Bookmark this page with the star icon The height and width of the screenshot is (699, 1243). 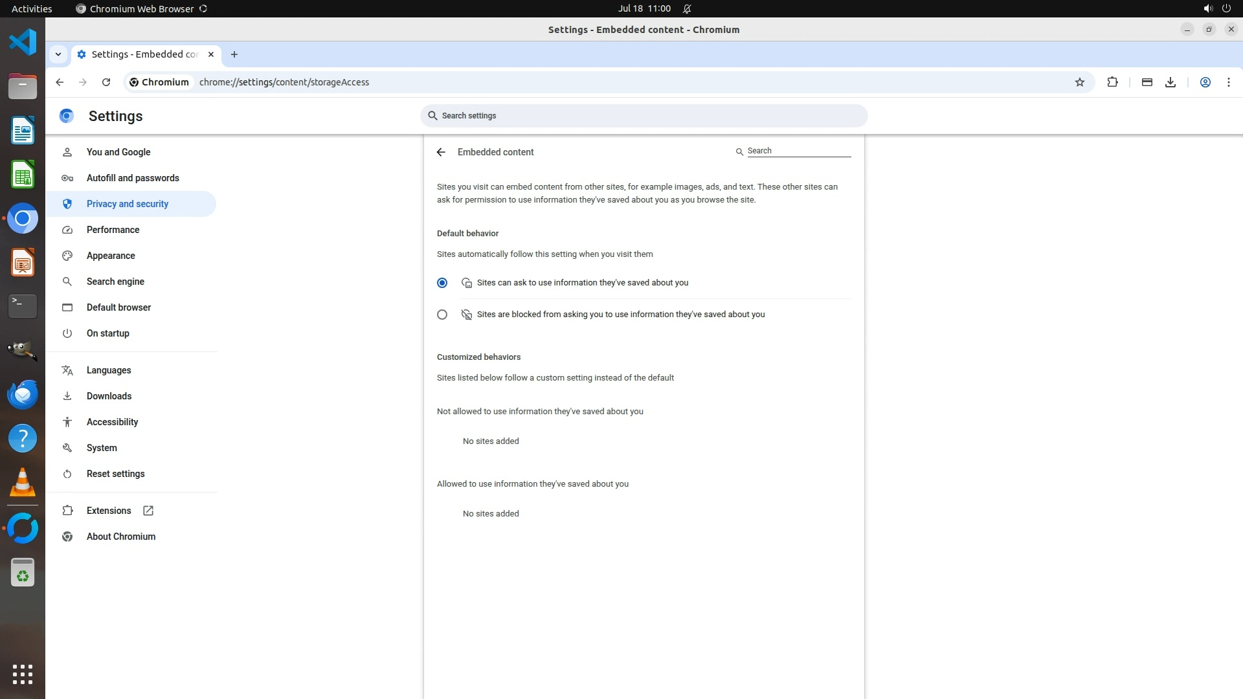[x=1079, y=82]
